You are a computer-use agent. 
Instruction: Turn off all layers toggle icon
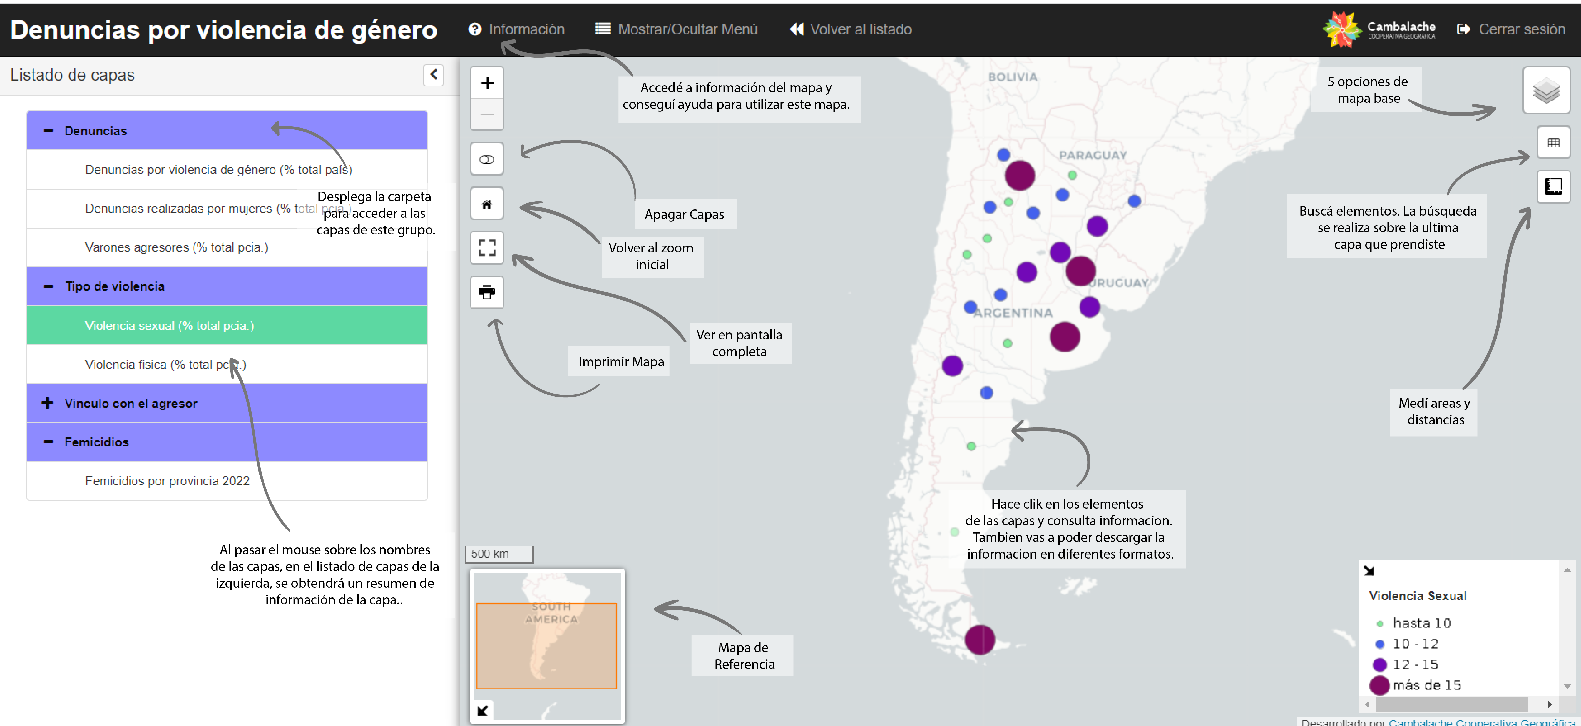click(487, 159)
